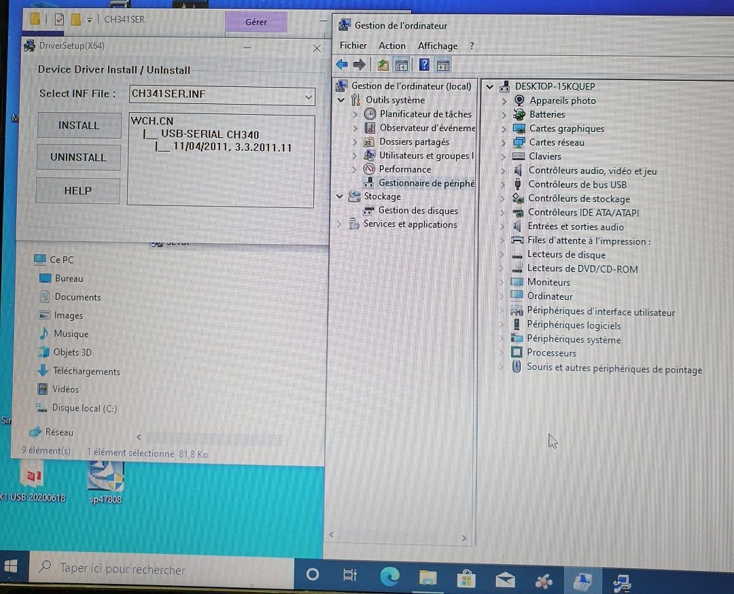Click the UNINSTALL button
The image size is (734, 594).
[x=79, y=157]
